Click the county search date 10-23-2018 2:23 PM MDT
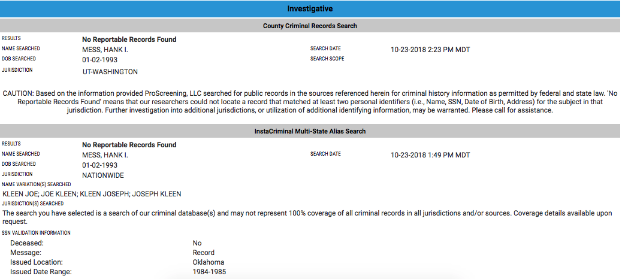622x279 pixels. (x=430, y=50)
